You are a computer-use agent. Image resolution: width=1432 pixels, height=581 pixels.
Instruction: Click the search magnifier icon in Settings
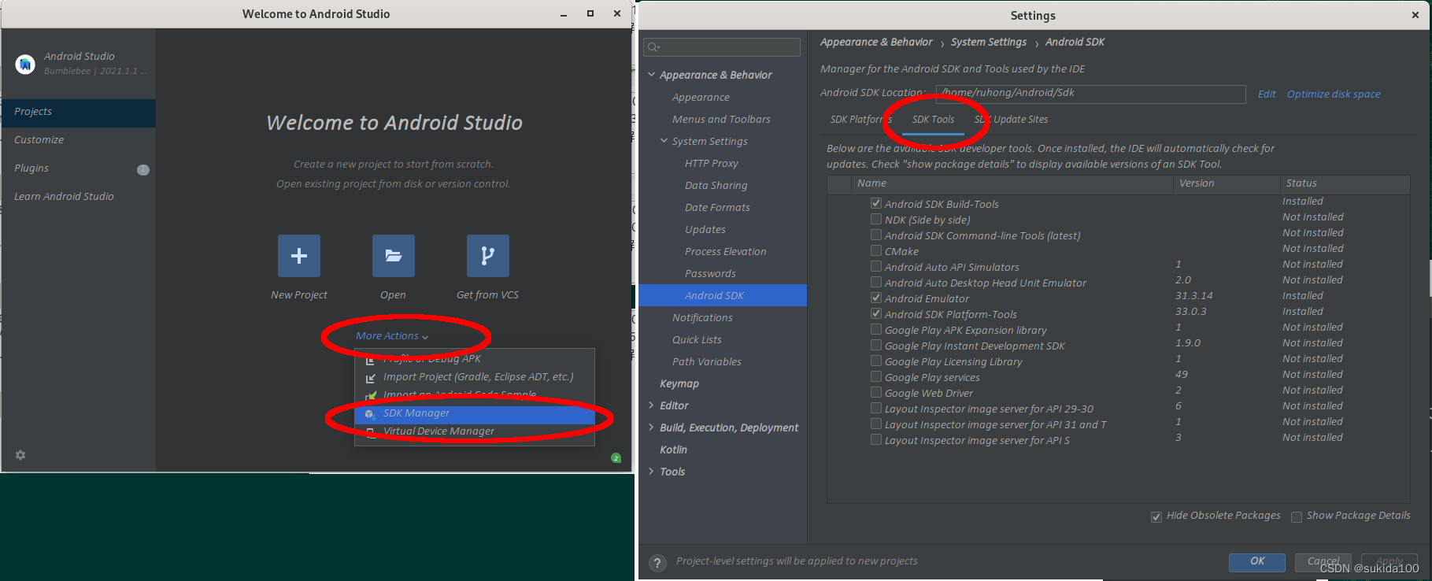point(653,47)
